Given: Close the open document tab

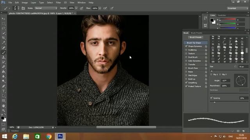Looking at the screenshot, I should (x=75, y=13).
